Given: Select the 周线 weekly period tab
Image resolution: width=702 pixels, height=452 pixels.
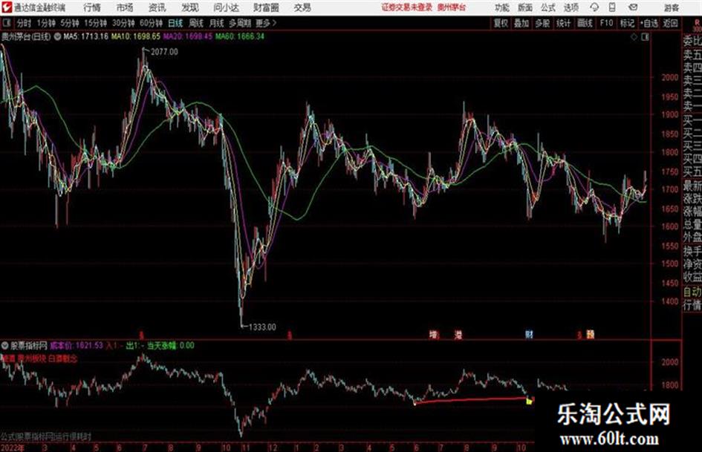Looking at the screenshot, I should (196, 23).
